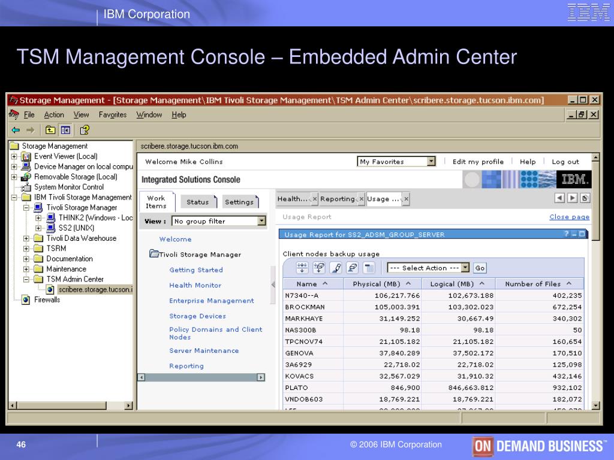Expand the SS2 (UNIX) node
This screenshot has width=614, height=460.
pyautogui.click(x=38, y=228)
